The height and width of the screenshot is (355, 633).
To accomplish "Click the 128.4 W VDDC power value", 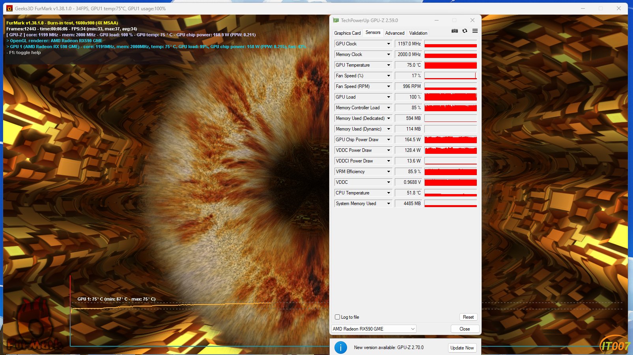I will (x=409, y=150).
